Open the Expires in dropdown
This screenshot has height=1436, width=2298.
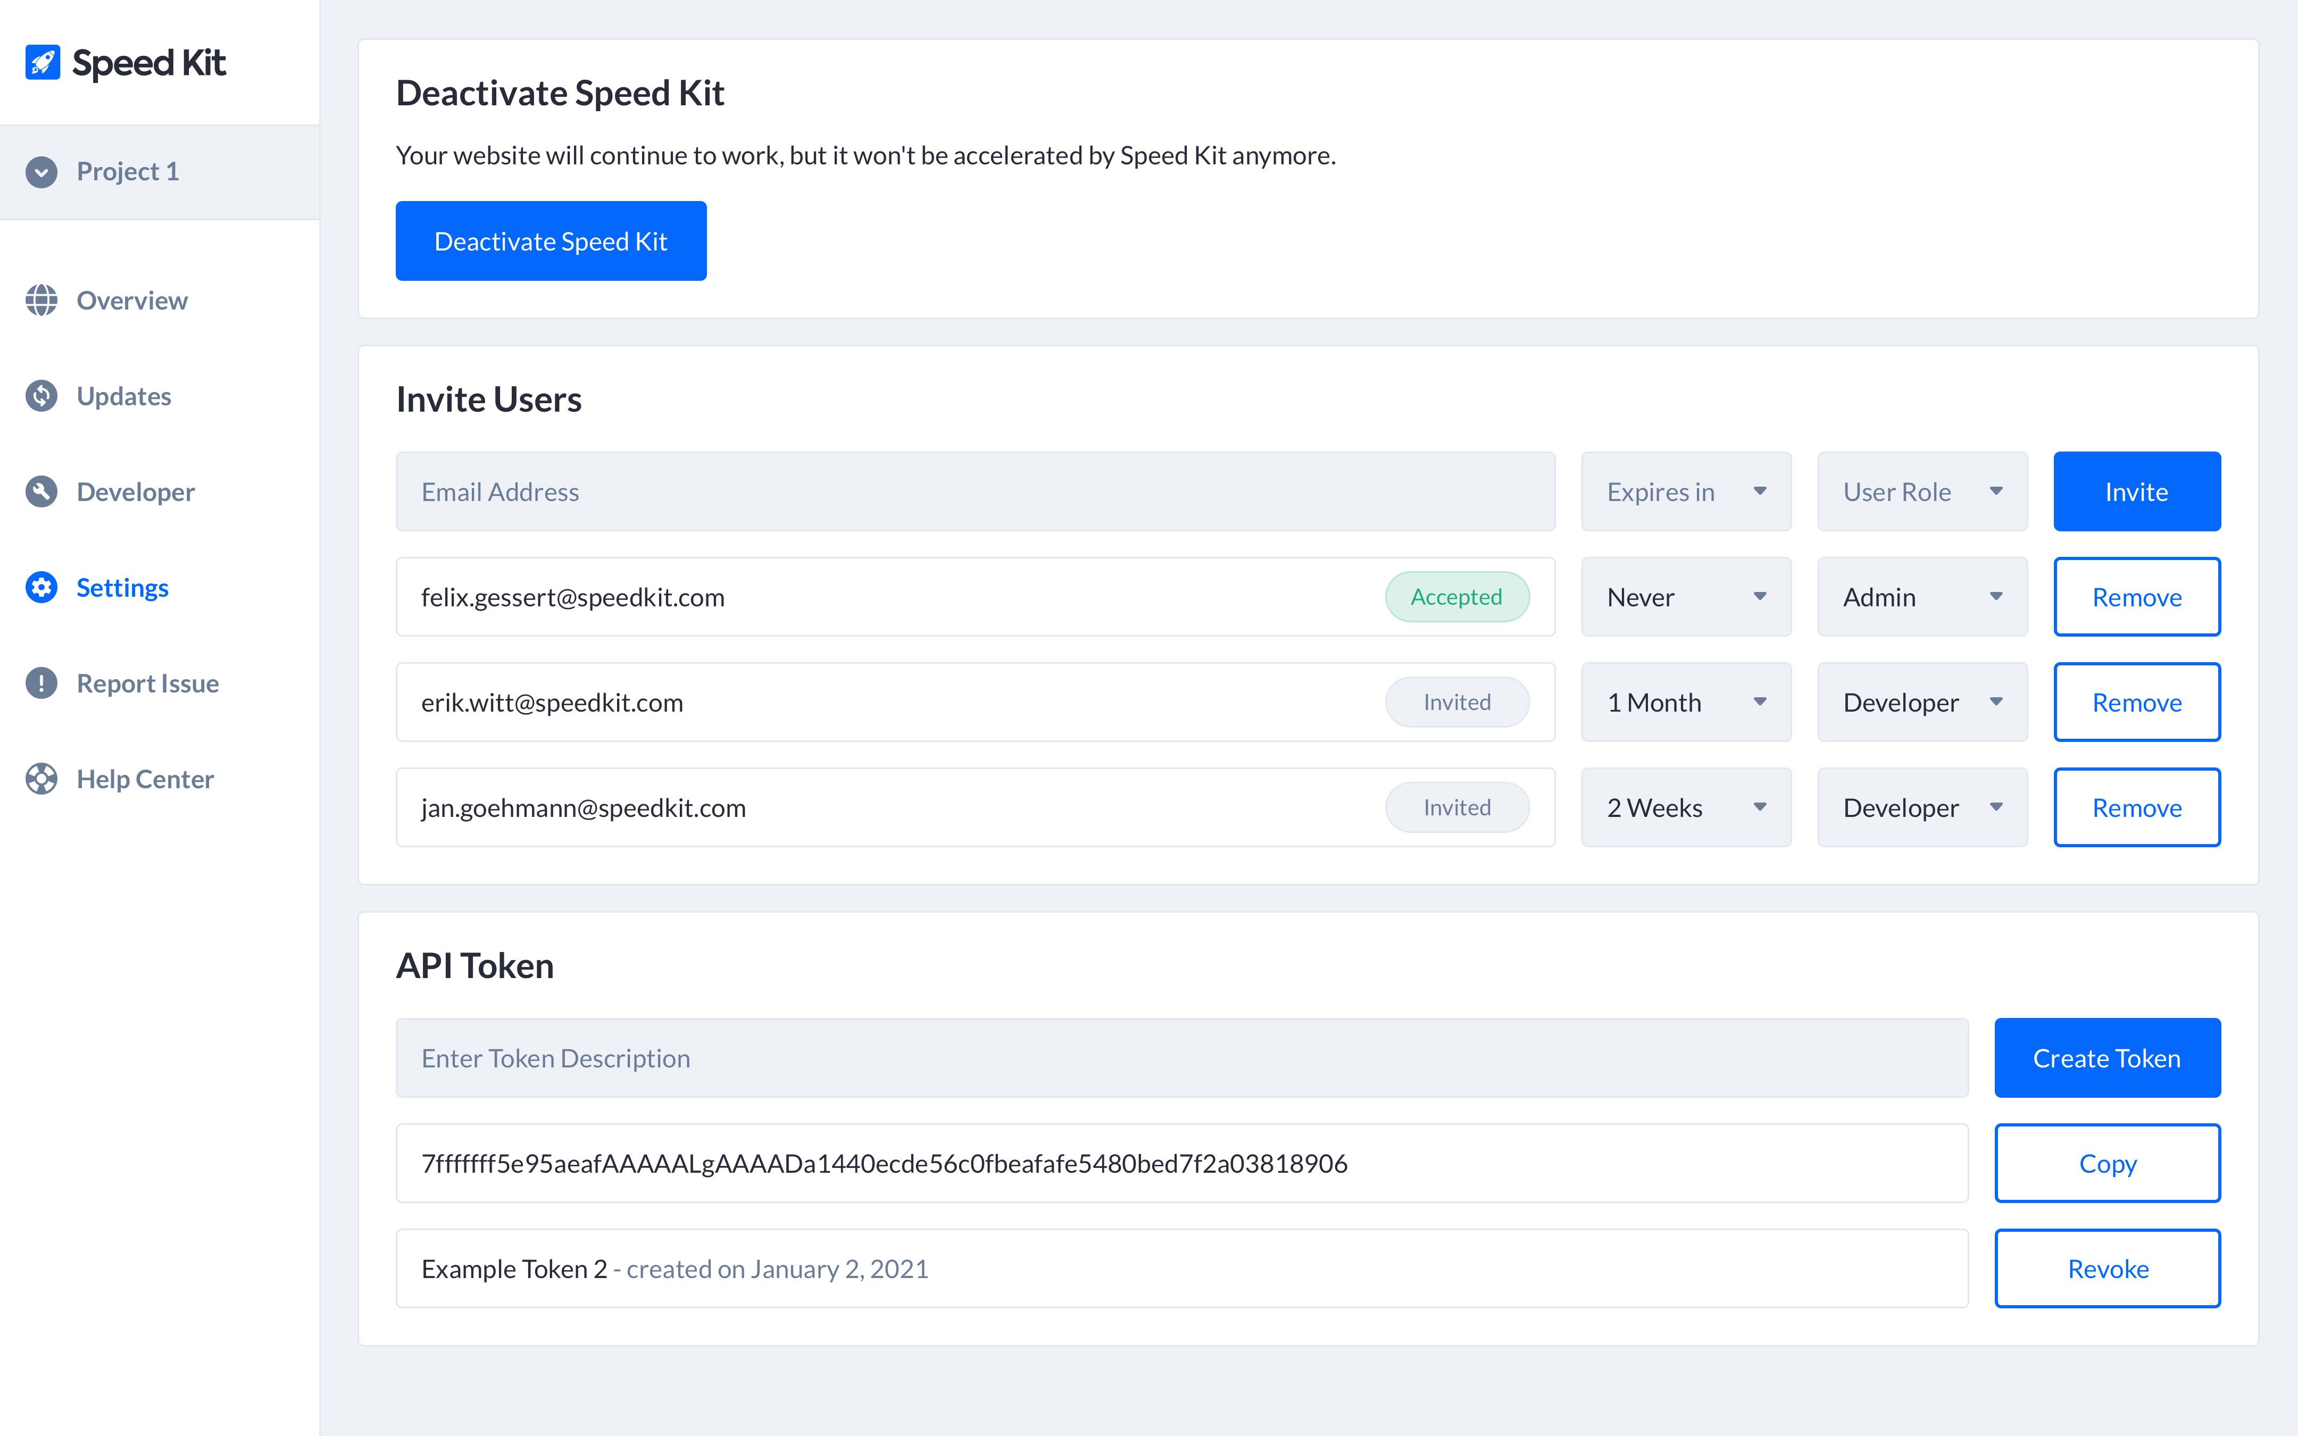(x=1686, y=492)
